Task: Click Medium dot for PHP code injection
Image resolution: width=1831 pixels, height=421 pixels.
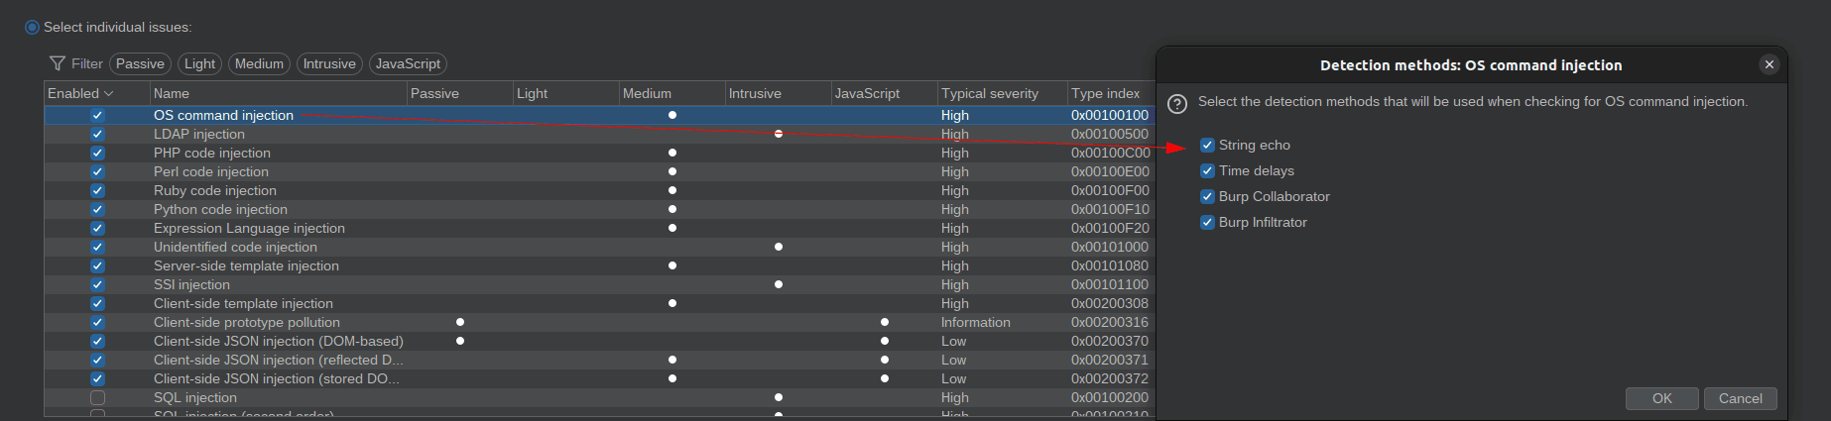Action: 672,153
